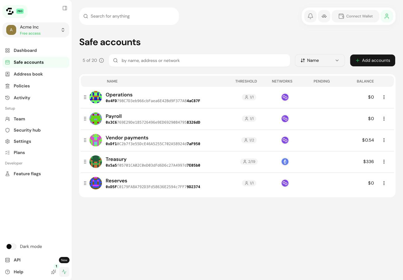This screenshot has width=403, height=280.
Task: Click the sparkle assistant icon near Help
Action: (54, 272)
